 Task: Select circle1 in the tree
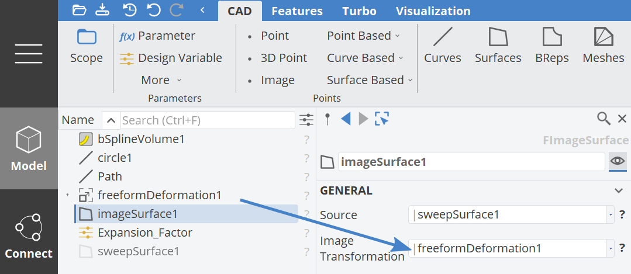coord(115,158)
